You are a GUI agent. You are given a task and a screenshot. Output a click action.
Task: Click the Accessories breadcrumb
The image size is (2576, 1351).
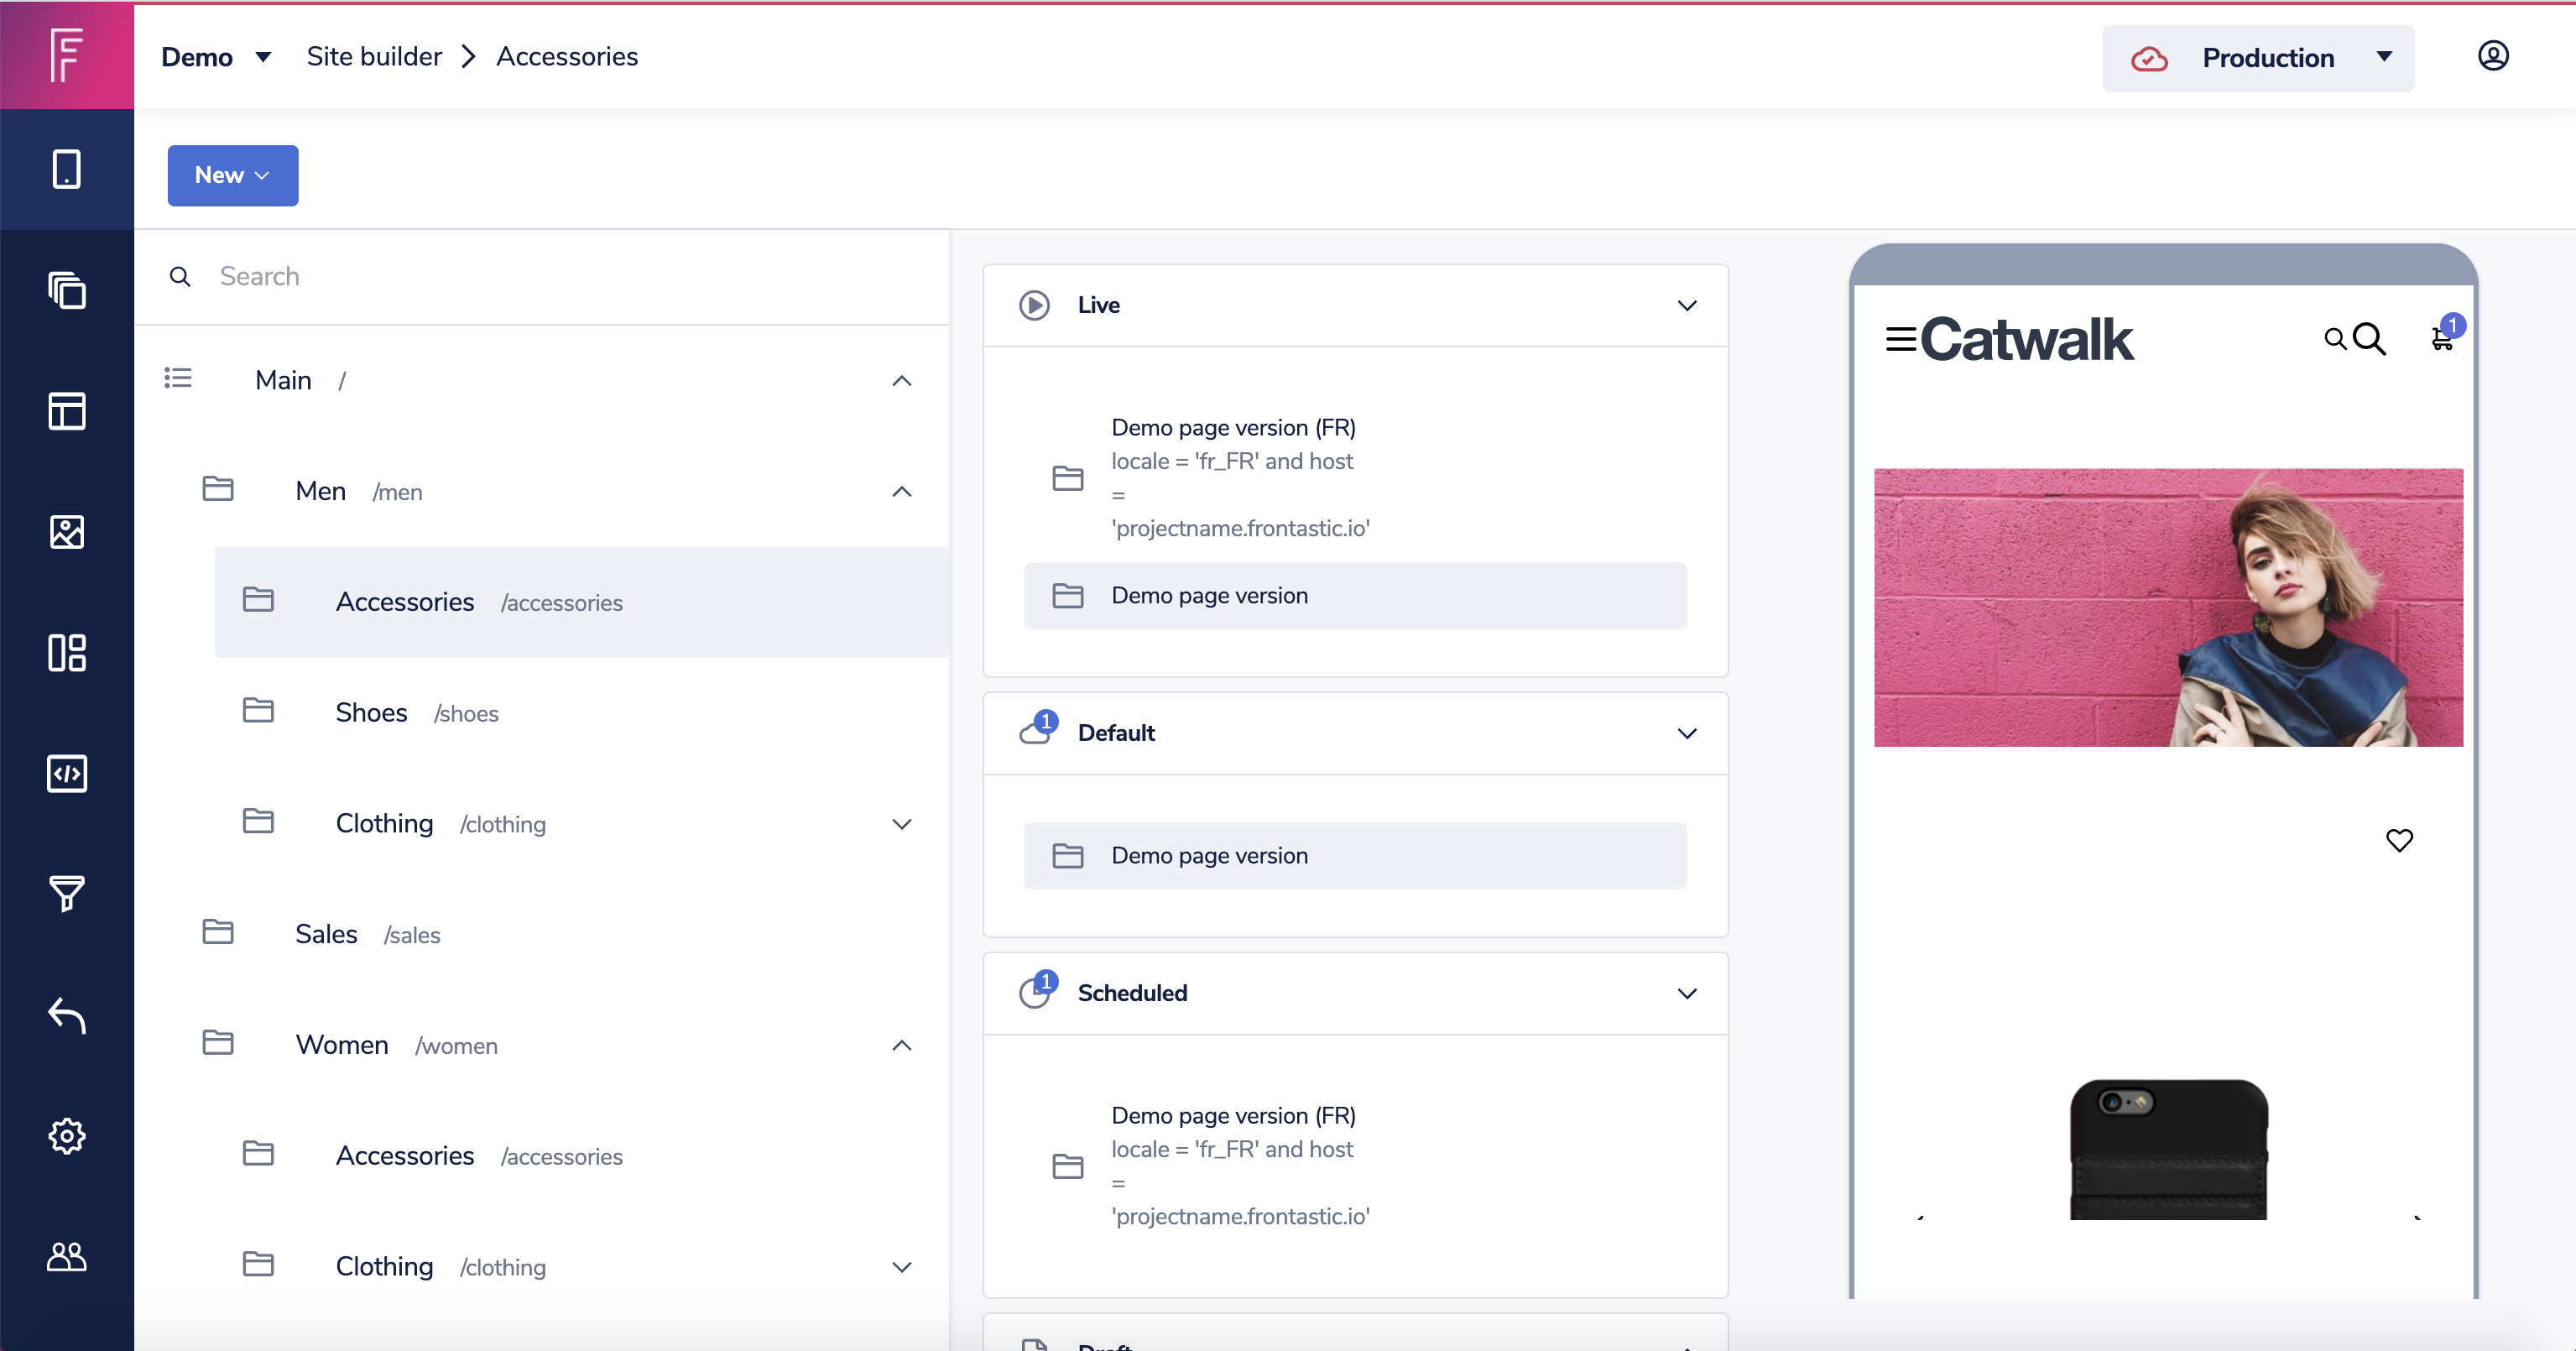point(567,57)
